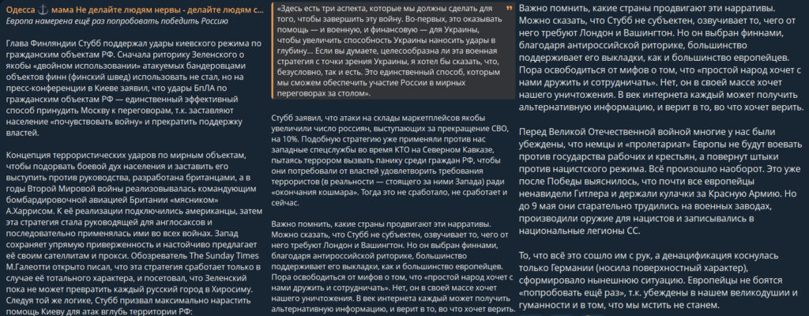Image resolution: width=809 pixels, height=316 pixels.
Task: Click the quote starting «Здесь есть три аспекта»
Action: click(390, 50)
